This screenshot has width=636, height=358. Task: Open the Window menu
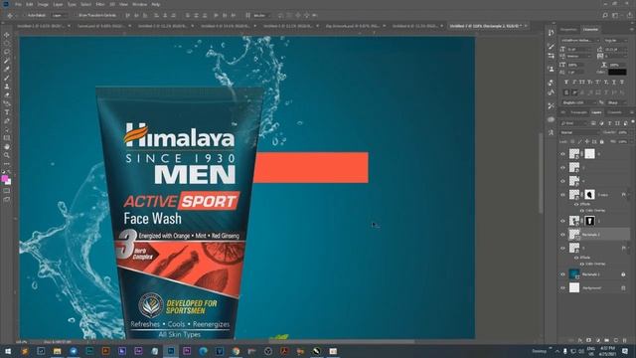click(139, 4)
